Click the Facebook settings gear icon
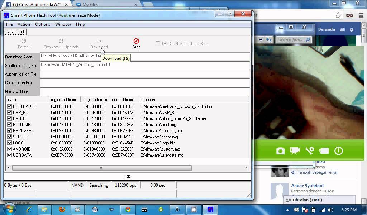 click(x=352, y=30)
